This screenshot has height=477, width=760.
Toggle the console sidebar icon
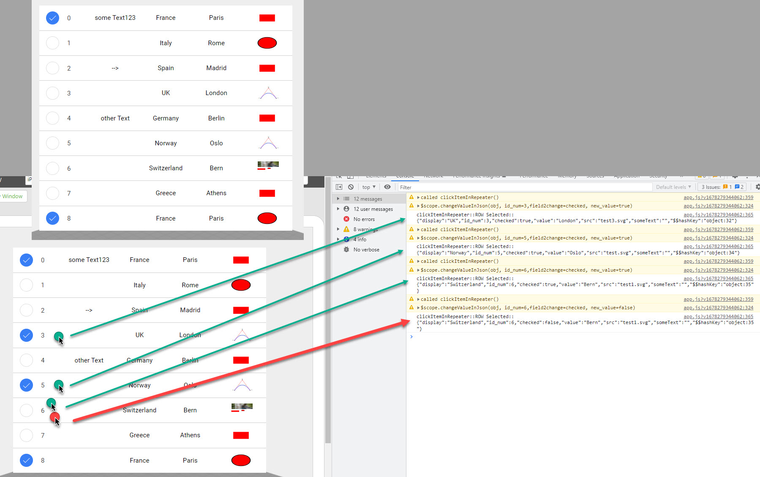339,187
